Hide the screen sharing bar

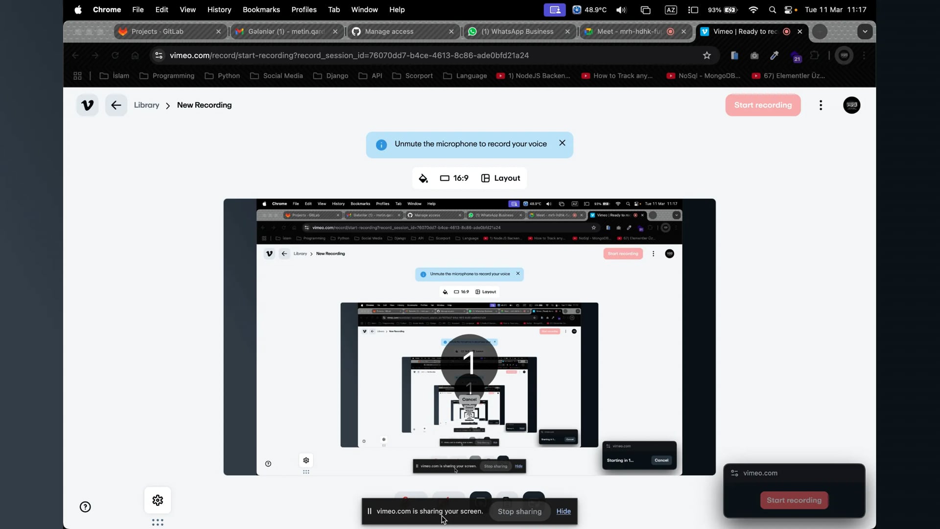point(564,511)
